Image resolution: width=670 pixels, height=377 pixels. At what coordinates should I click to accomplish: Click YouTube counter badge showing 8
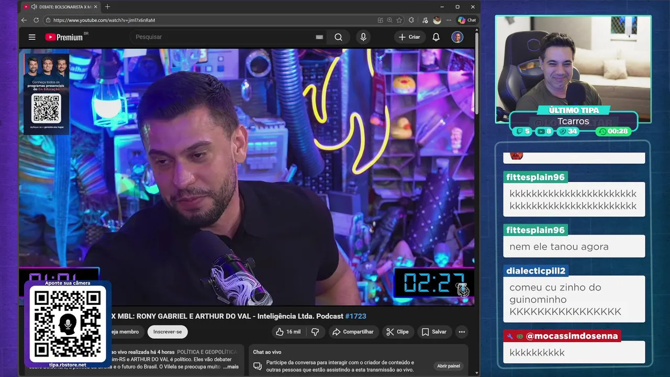545,131
